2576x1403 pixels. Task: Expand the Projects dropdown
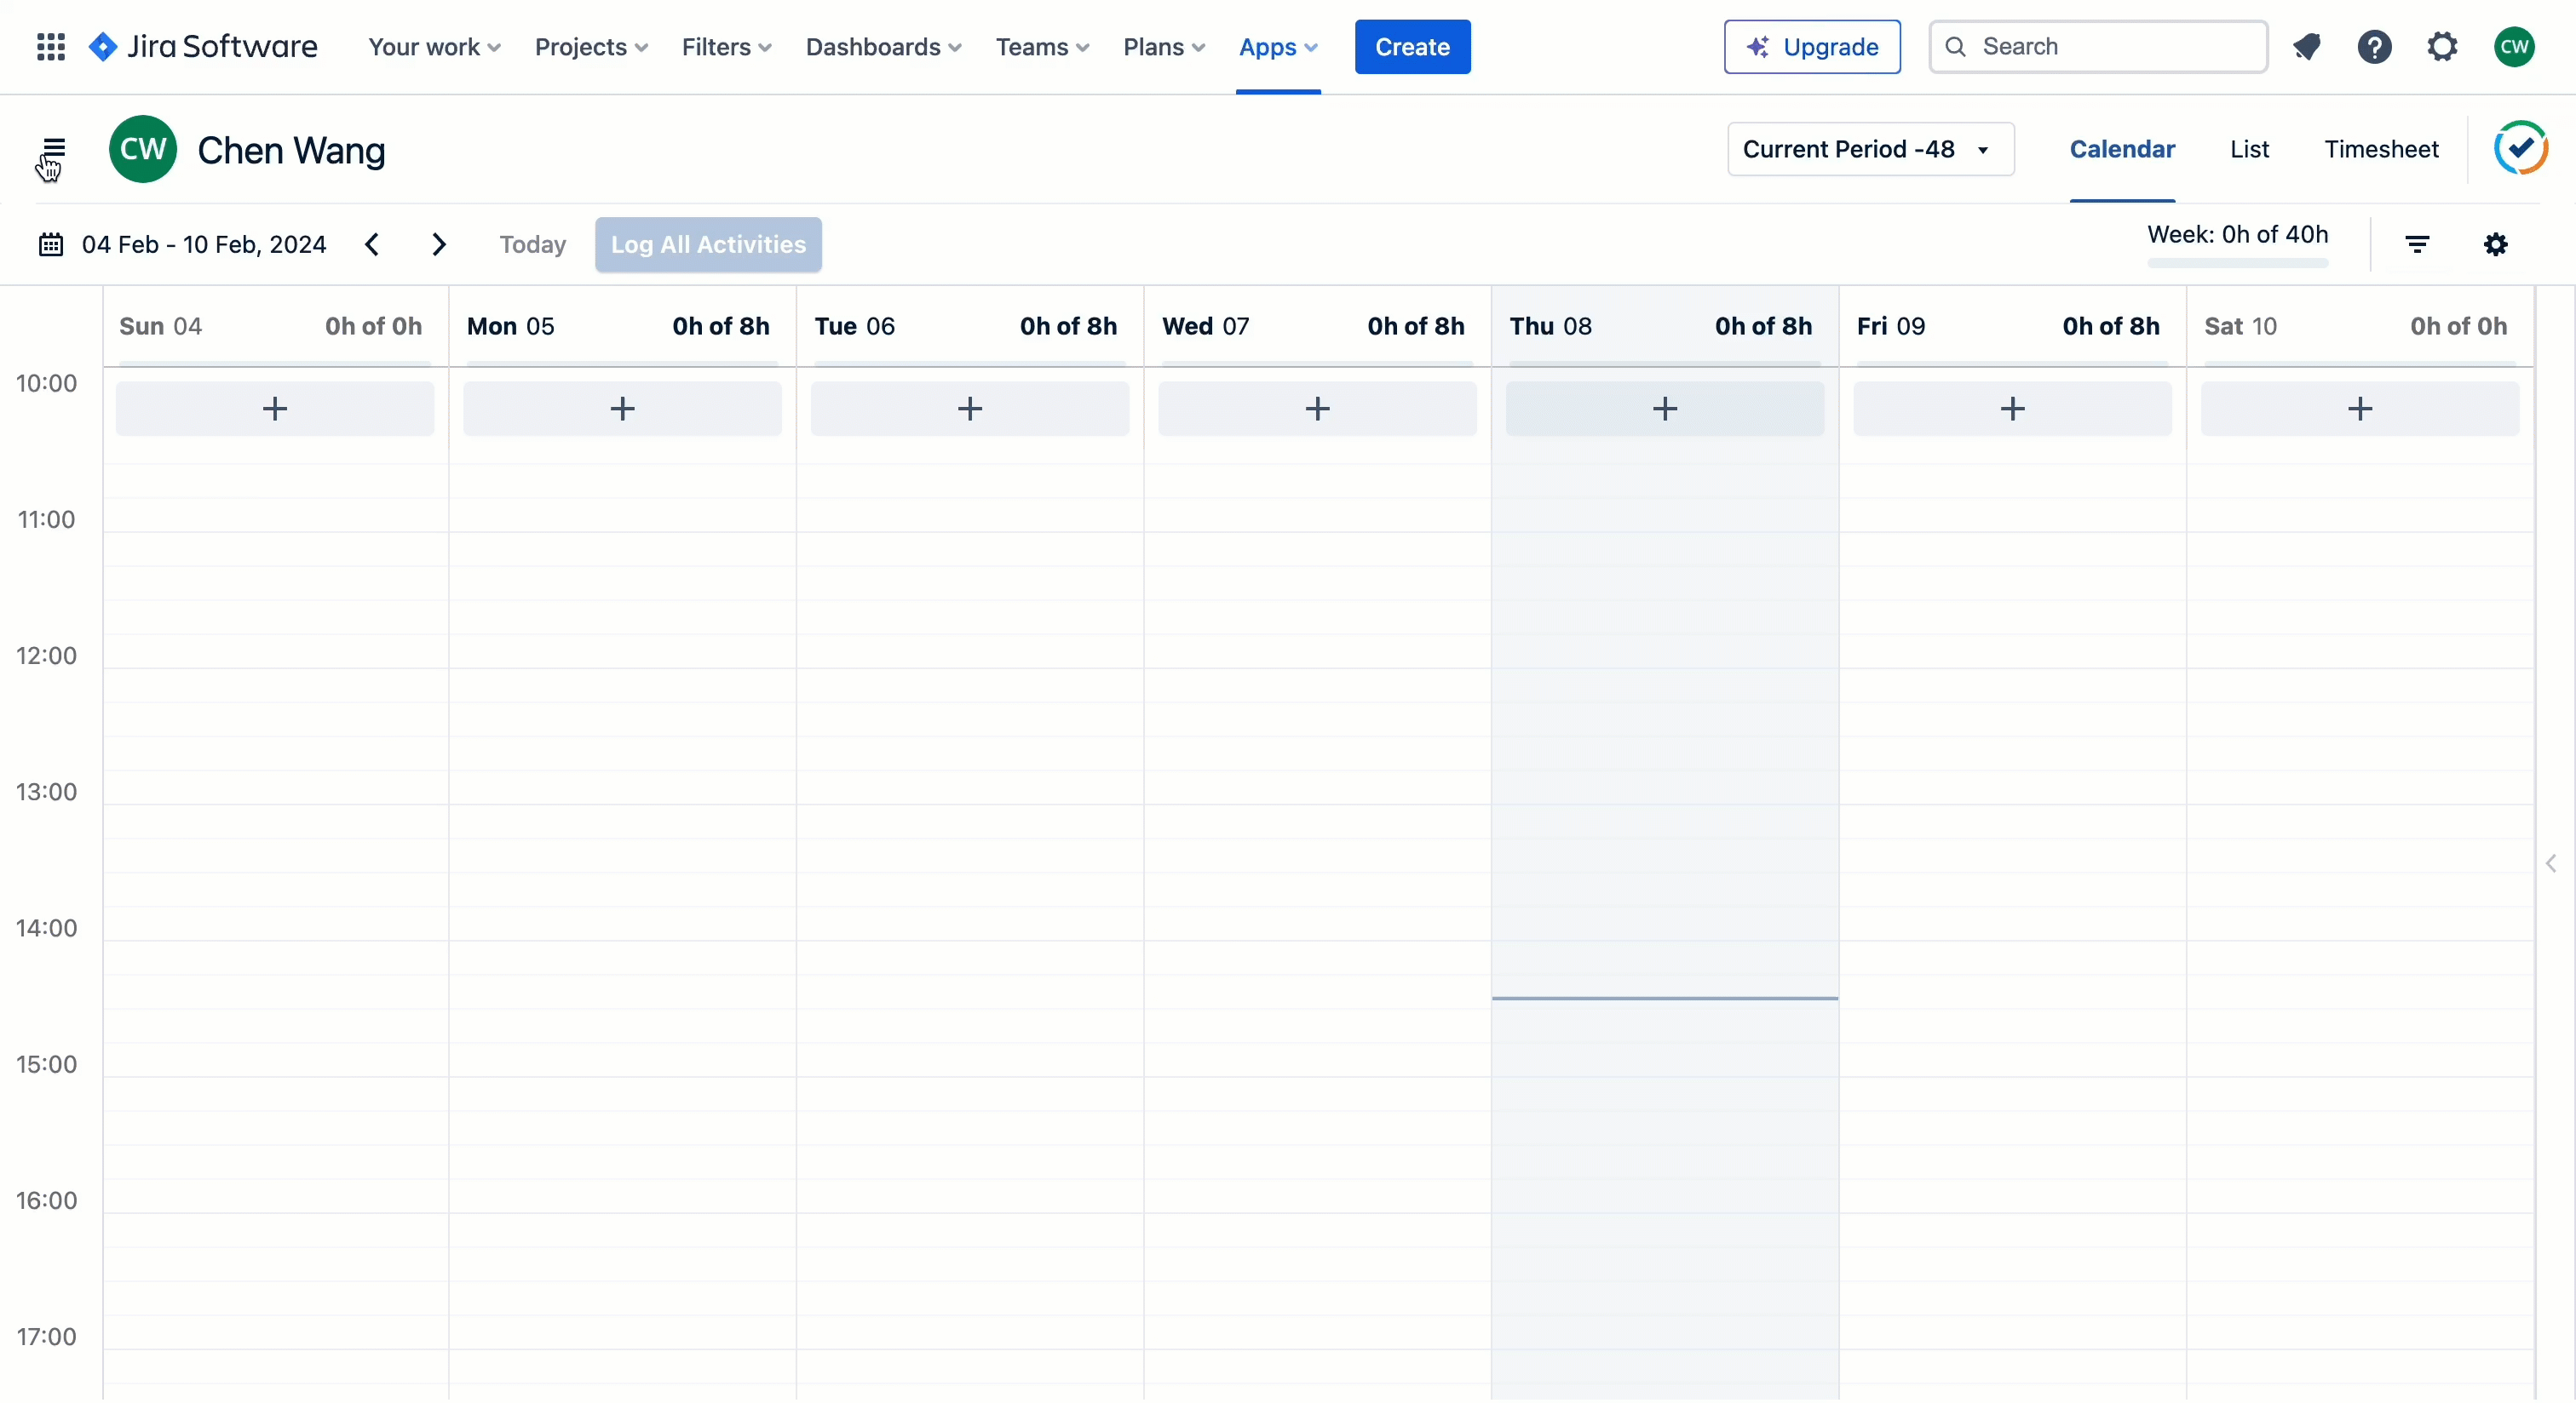coord(590,47)
